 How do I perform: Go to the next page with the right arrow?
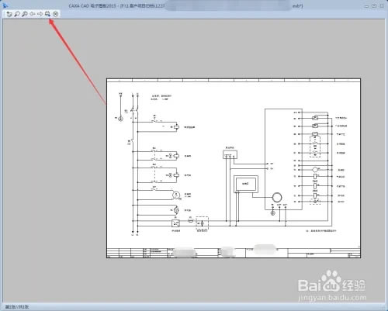(40, 14)
